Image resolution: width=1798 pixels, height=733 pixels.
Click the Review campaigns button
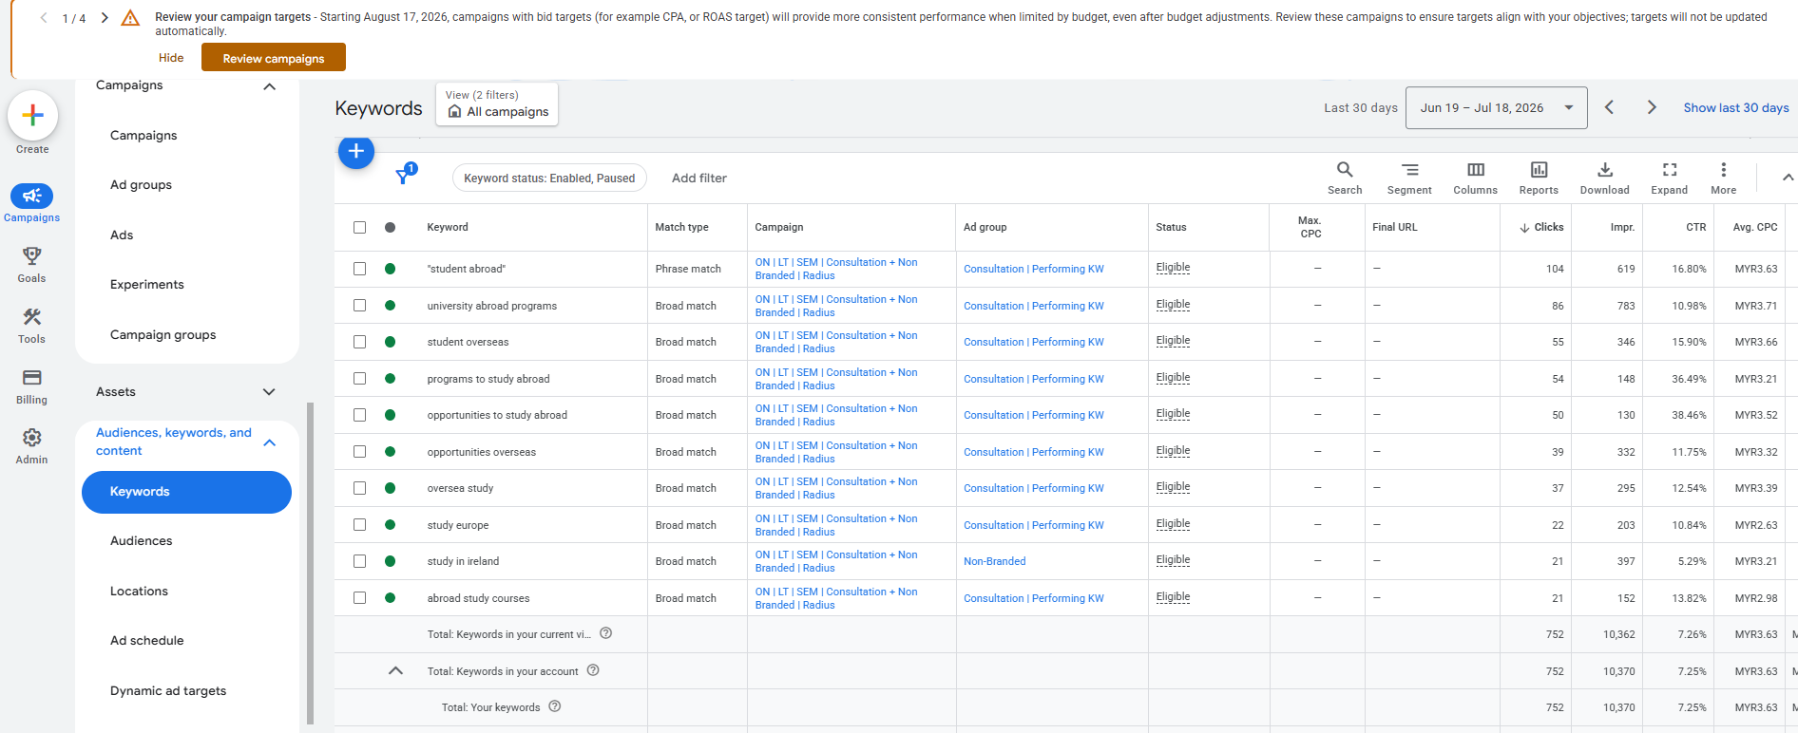tap(274, 58)
